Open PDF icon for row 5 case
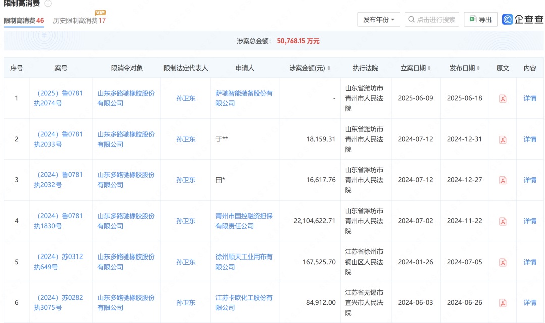Image resolution: width=545 pixels, height=323 pixels. point(503,262)
